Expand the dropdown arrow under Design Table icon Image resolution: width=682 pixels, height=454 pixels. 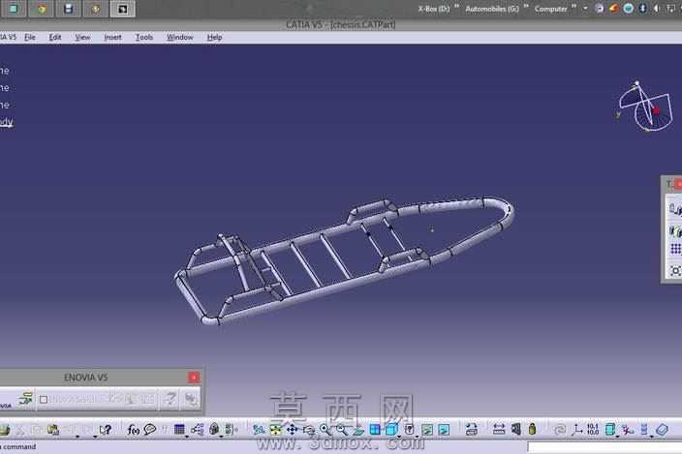[x=187, y=436]
